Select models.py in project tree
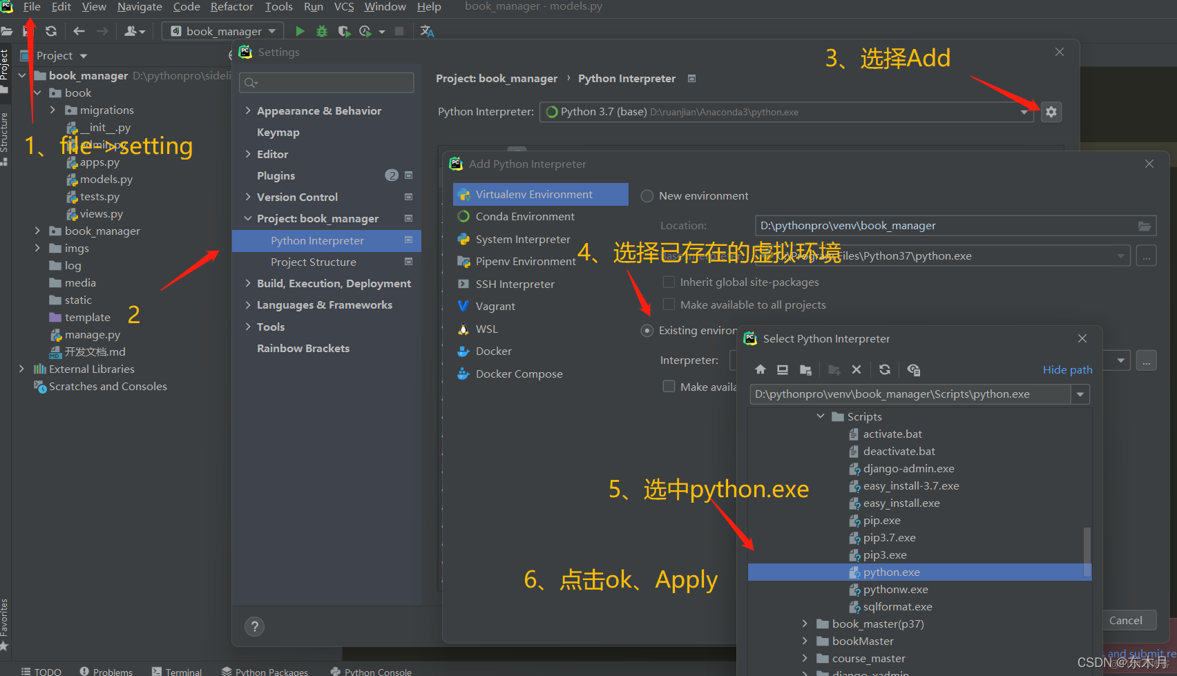This screenshot has height=676, width=1177. tap(106, 179)
